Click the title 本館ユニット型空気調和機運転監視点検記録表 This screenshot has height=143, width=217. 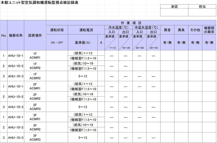click(40, 2)
